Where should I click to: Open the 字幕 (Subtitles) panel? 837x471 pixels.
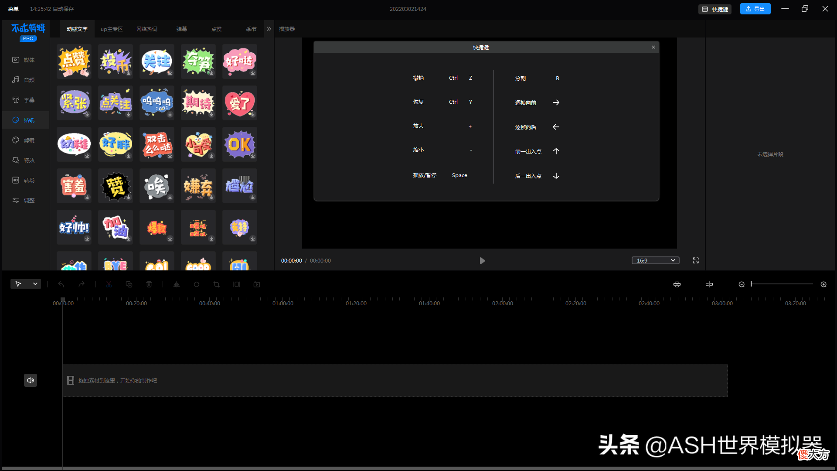click(24, 100)
